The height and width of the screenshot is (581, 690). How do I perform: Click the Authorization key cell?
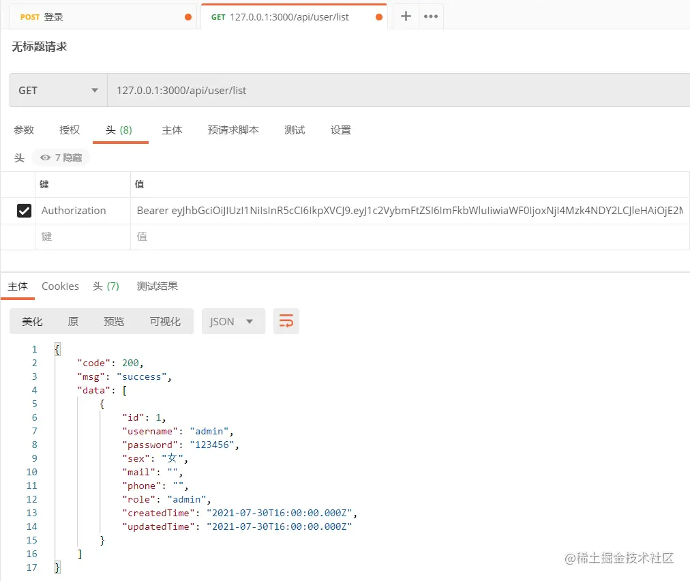[82, 211]
